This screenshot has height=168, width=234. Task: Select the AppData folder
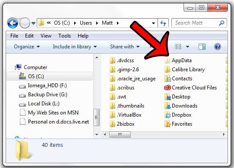pos(178,60)
